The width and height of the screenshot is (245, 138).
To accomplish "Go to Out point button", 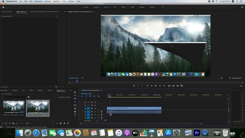I will [164, 86].
